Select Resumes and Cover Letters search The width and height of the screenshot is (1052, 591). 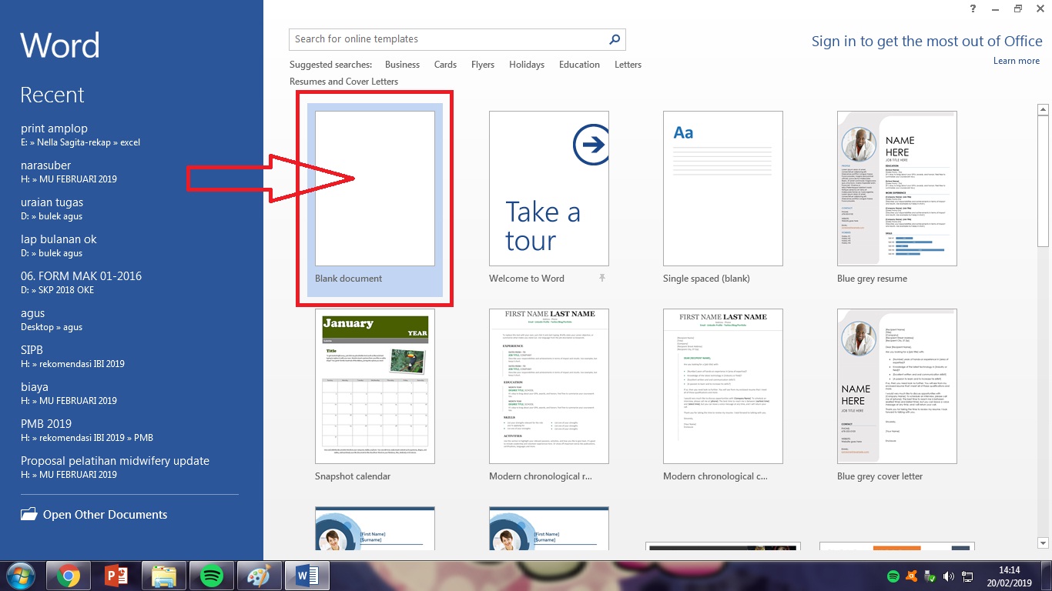click(x=343, y=82)
